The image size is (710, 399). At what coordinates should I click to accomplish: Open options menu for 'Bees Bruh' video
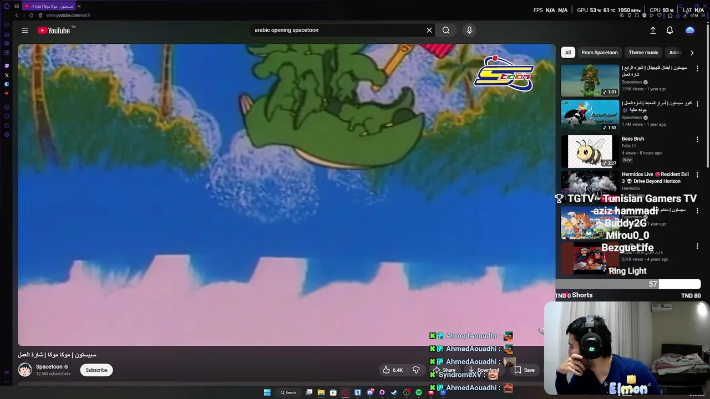click(697, 139)
